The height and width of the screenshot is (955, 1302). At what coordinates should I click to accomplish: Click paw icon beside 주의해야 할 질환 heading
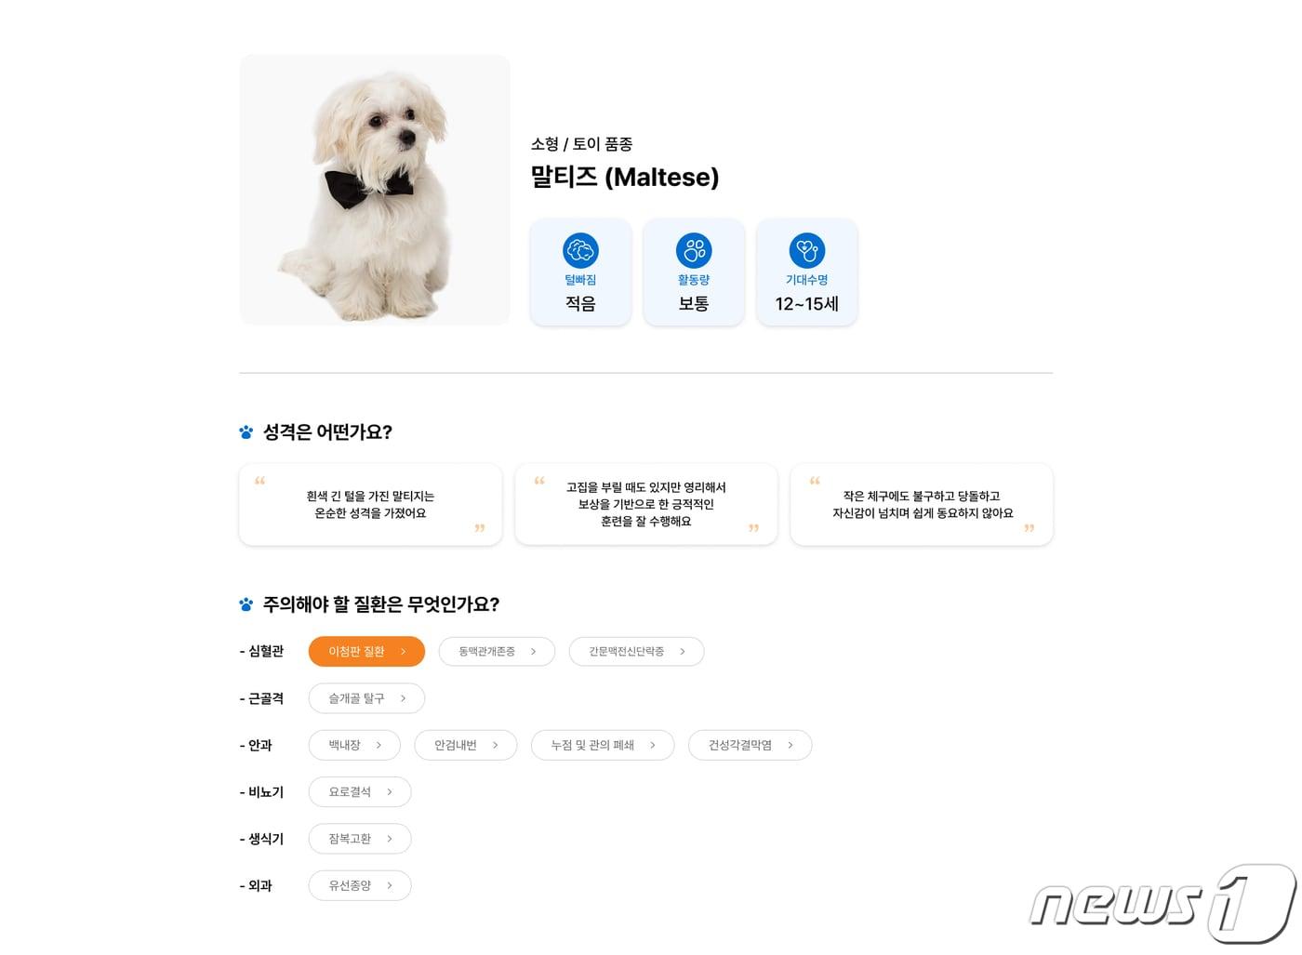coord(246,604)
